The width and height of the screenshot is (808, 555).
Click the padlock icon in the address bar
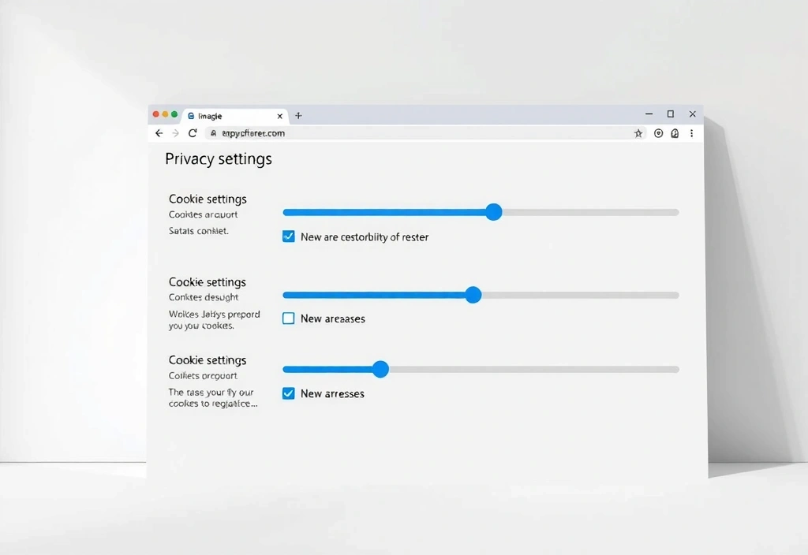(x=213, y=132)
